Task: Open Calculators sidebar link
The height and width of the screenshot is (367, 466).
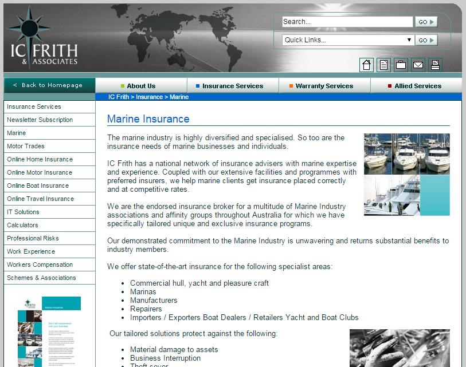Action: (49, 225)
